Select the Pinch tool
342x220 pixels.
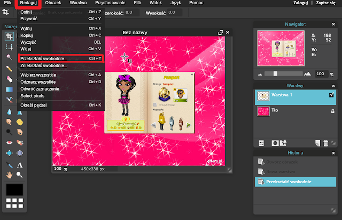coord(20,153)
